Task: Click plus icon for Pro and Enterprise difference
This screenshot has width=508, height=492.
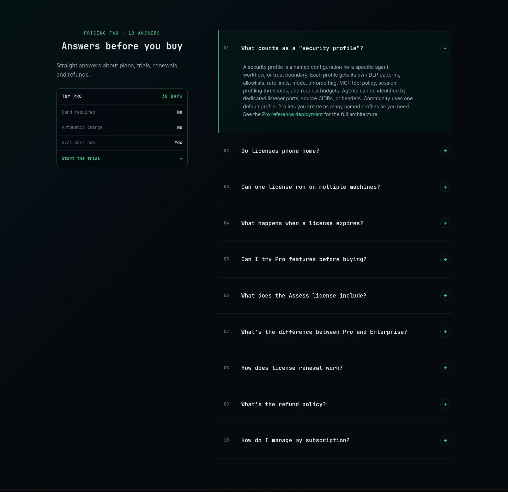Action: pos(445,332)
